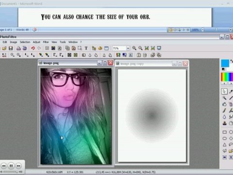Open the zoom percentage dropdown arrow
This screenshot has height=175, width=233.
pos(128,48)
